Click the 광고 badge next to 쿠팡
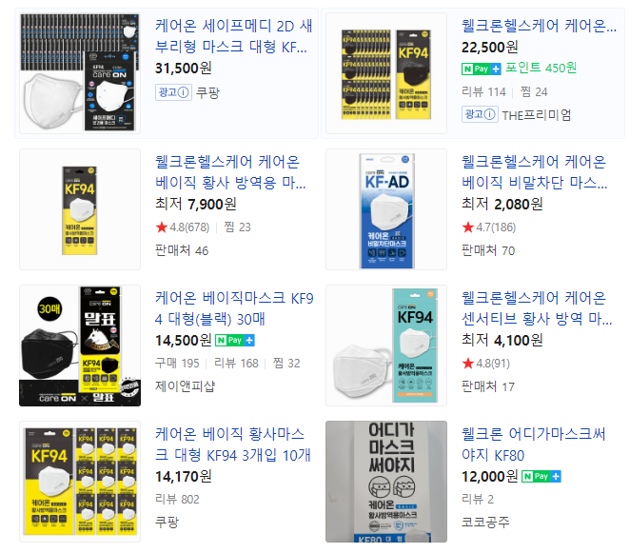Image resolution: width=630 pixels, height=553 pixels. pos(173,93)
